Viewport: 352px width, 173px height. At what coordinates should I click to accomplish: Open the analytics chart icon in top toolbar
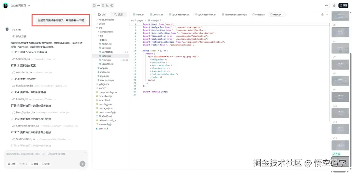click(108, 6)
